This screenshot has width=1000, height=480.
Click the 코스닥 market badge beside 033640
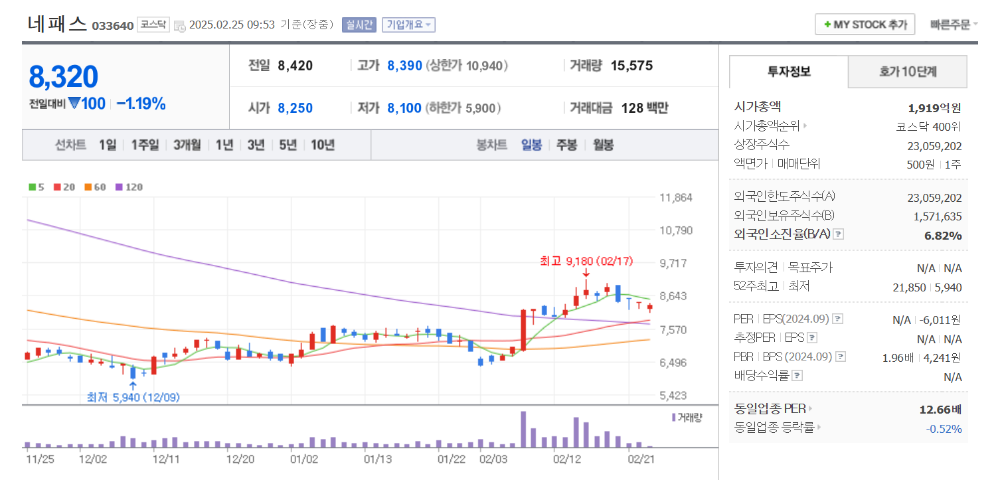tap(153, 24)
